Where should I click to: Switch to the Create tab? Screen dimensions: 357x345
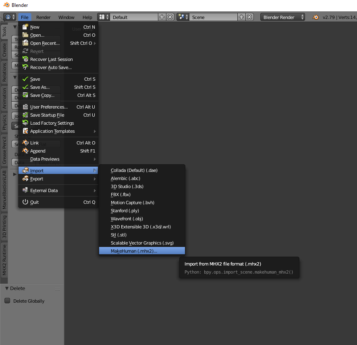4,50
